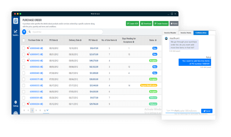
Task: Go to first page arrow in pagination
Action: coord(24,110)
